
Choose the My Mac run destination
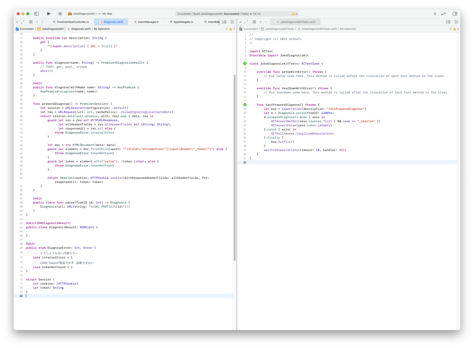click(x=107, y=14)
